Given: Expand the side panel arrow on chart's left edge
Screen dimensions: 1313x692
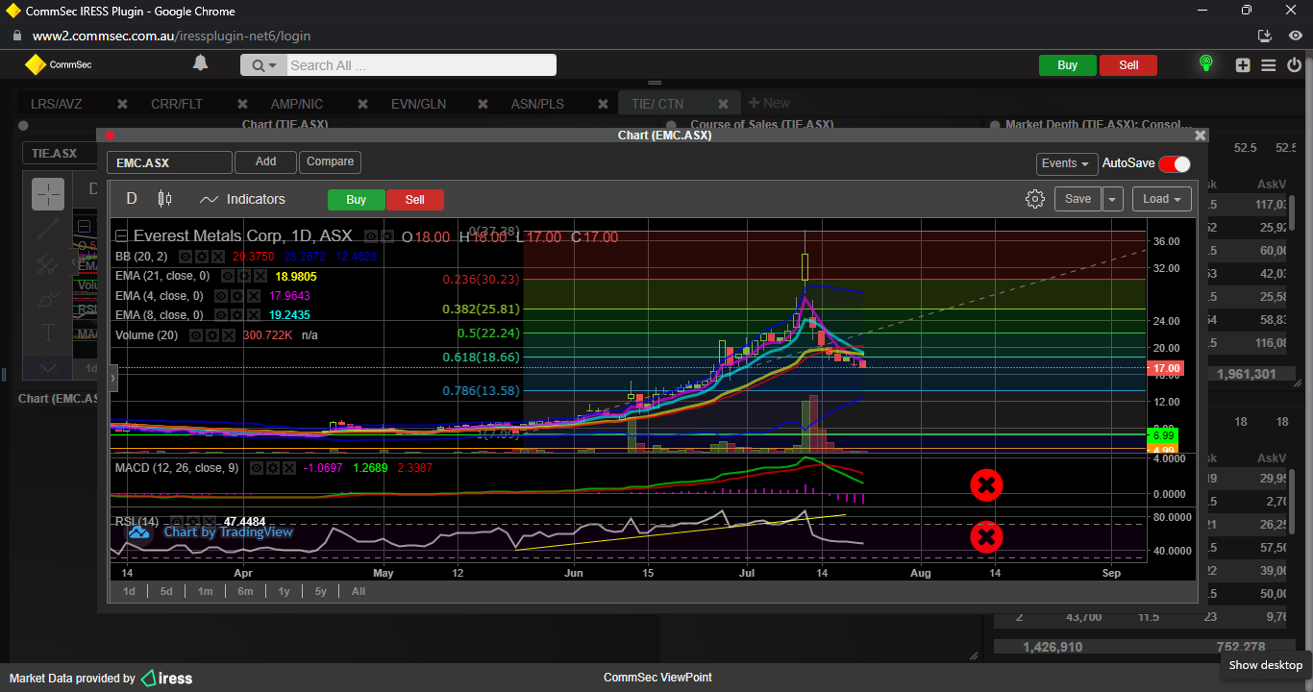Looking at the screenshot, I should (112, 379).
